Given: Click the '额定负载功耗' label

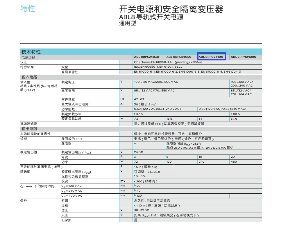Looking at the screenshot, I should pyautogui.click(x=71, y=119).
